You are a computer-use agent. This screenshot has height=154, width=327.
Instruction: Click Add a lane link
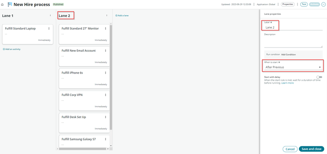pos(122,16)
